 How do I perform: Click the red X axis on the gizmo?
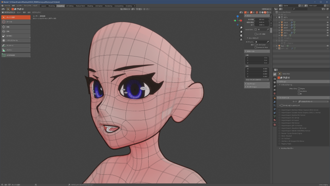241,21
